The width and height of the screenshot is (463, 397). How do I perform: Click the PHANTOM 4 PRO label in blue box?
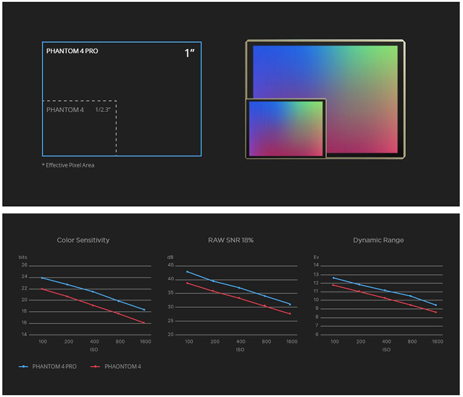(72, 51)
